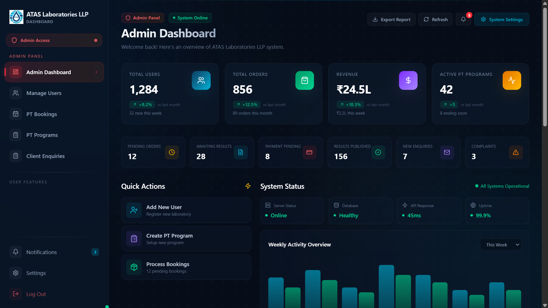Click the Log Out arrow icon
548x308 pixels.
point(16,294)
